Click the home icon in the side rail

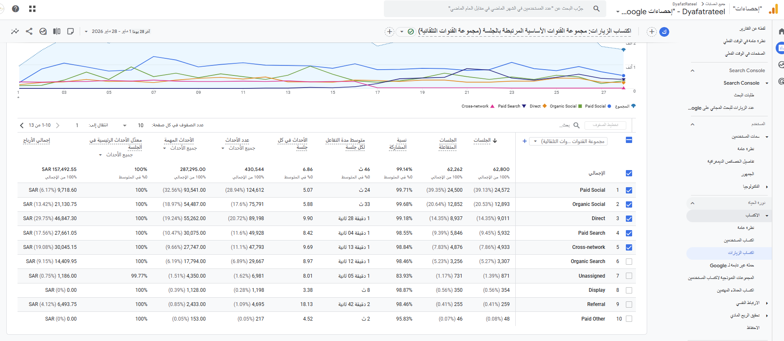[x=781, y=32]
